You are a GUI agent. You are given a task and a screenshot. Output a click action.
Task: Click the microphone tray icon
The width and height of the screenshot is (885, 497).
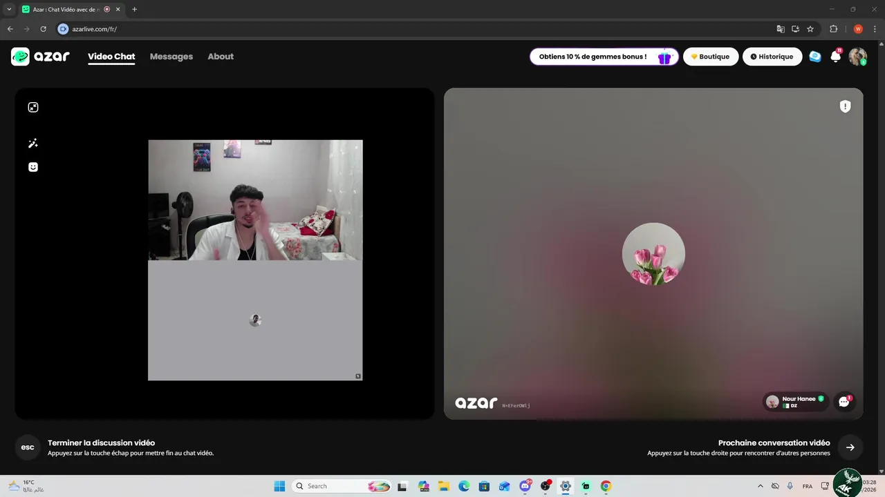[x=790, y=486]
